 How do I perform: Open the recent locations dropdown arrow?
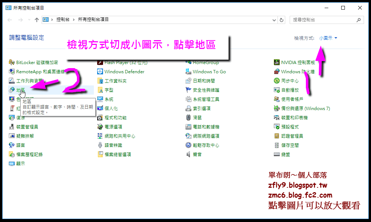[29, 20]
